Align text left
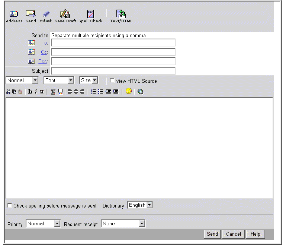 coord(70,92)
